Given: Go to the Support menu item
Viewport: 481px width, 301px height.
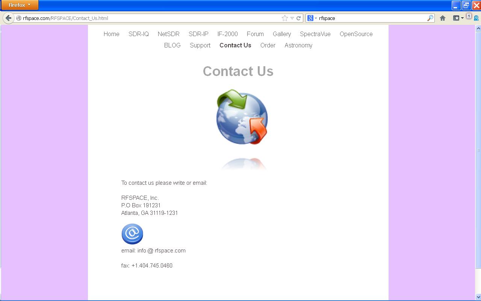Looking at the screenshot, I should [x=200, y=45].
